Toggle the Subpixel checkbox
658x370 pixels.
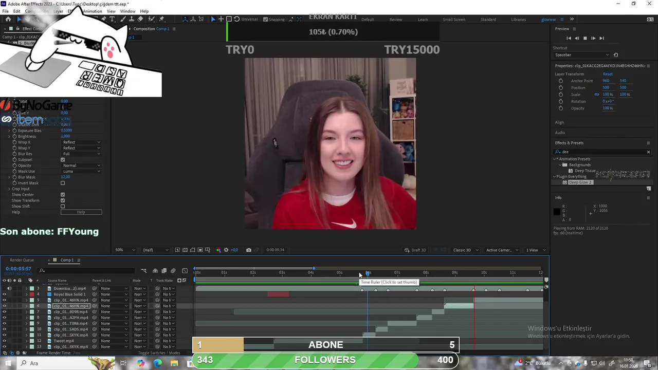click(63, 160)
